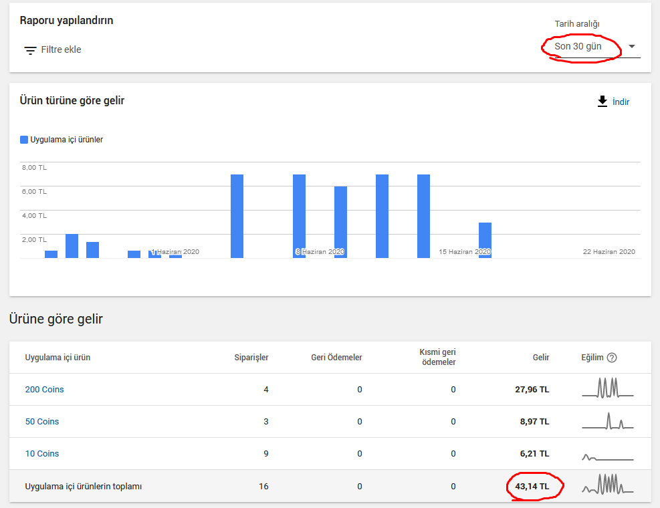Open the 200 Coins product link
Viewport: 660px width, 508px height.
click(44, 389)
